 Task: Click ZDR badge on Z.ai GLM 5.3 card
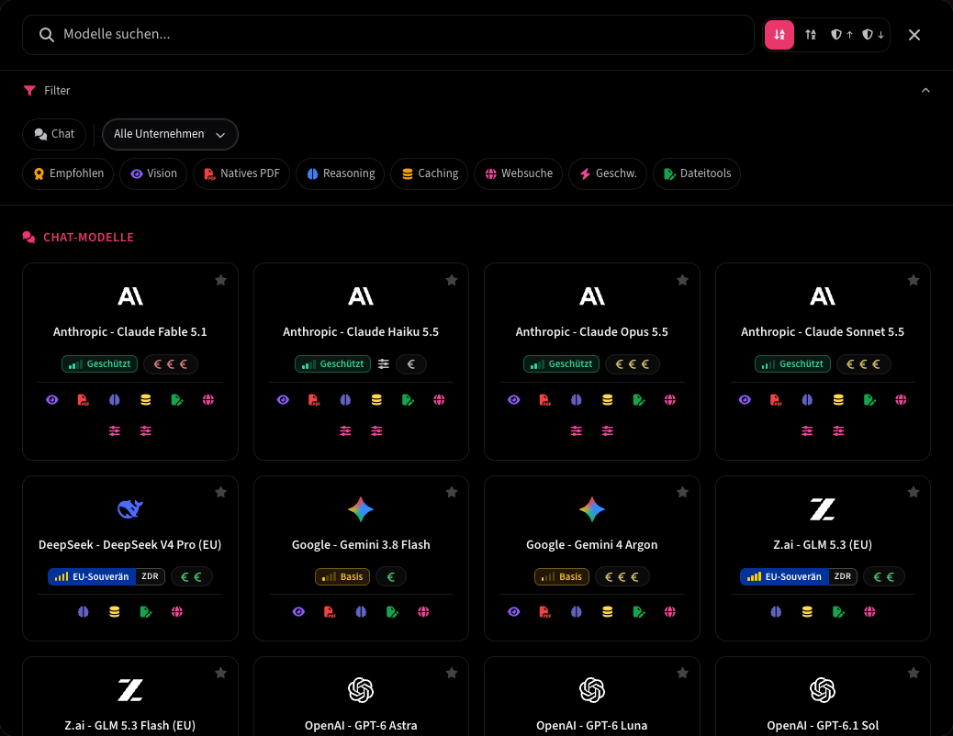(843, 576)
